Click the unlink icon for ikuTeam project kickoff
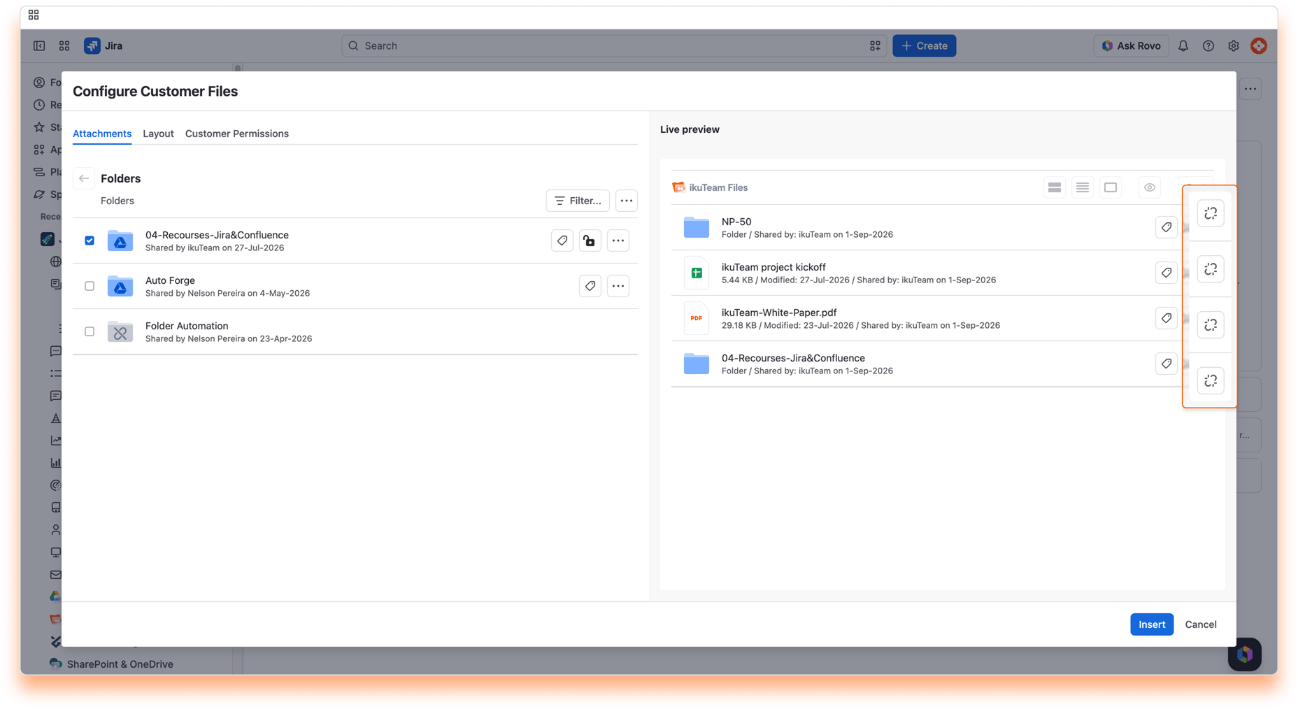Screen dimensions: 1298x709 pos(1211,269)
